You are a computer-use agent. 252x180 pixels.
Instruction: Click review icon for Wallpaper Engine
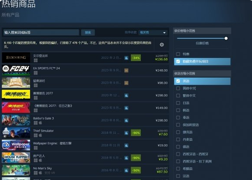tap(126, 146)
